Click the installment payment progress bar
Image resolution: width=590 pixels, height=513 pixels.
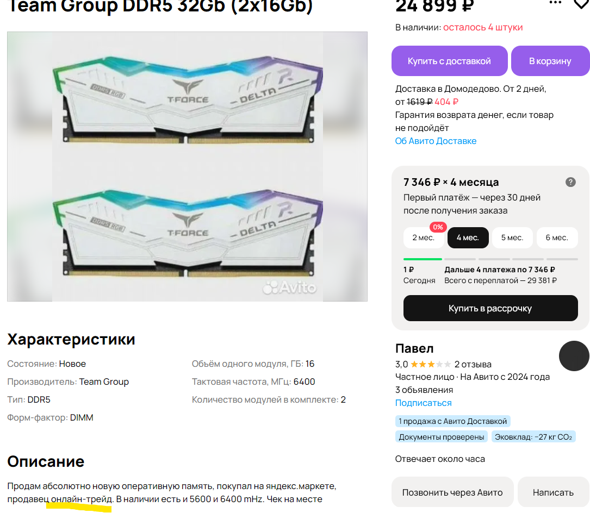click(x=490, y=259)
